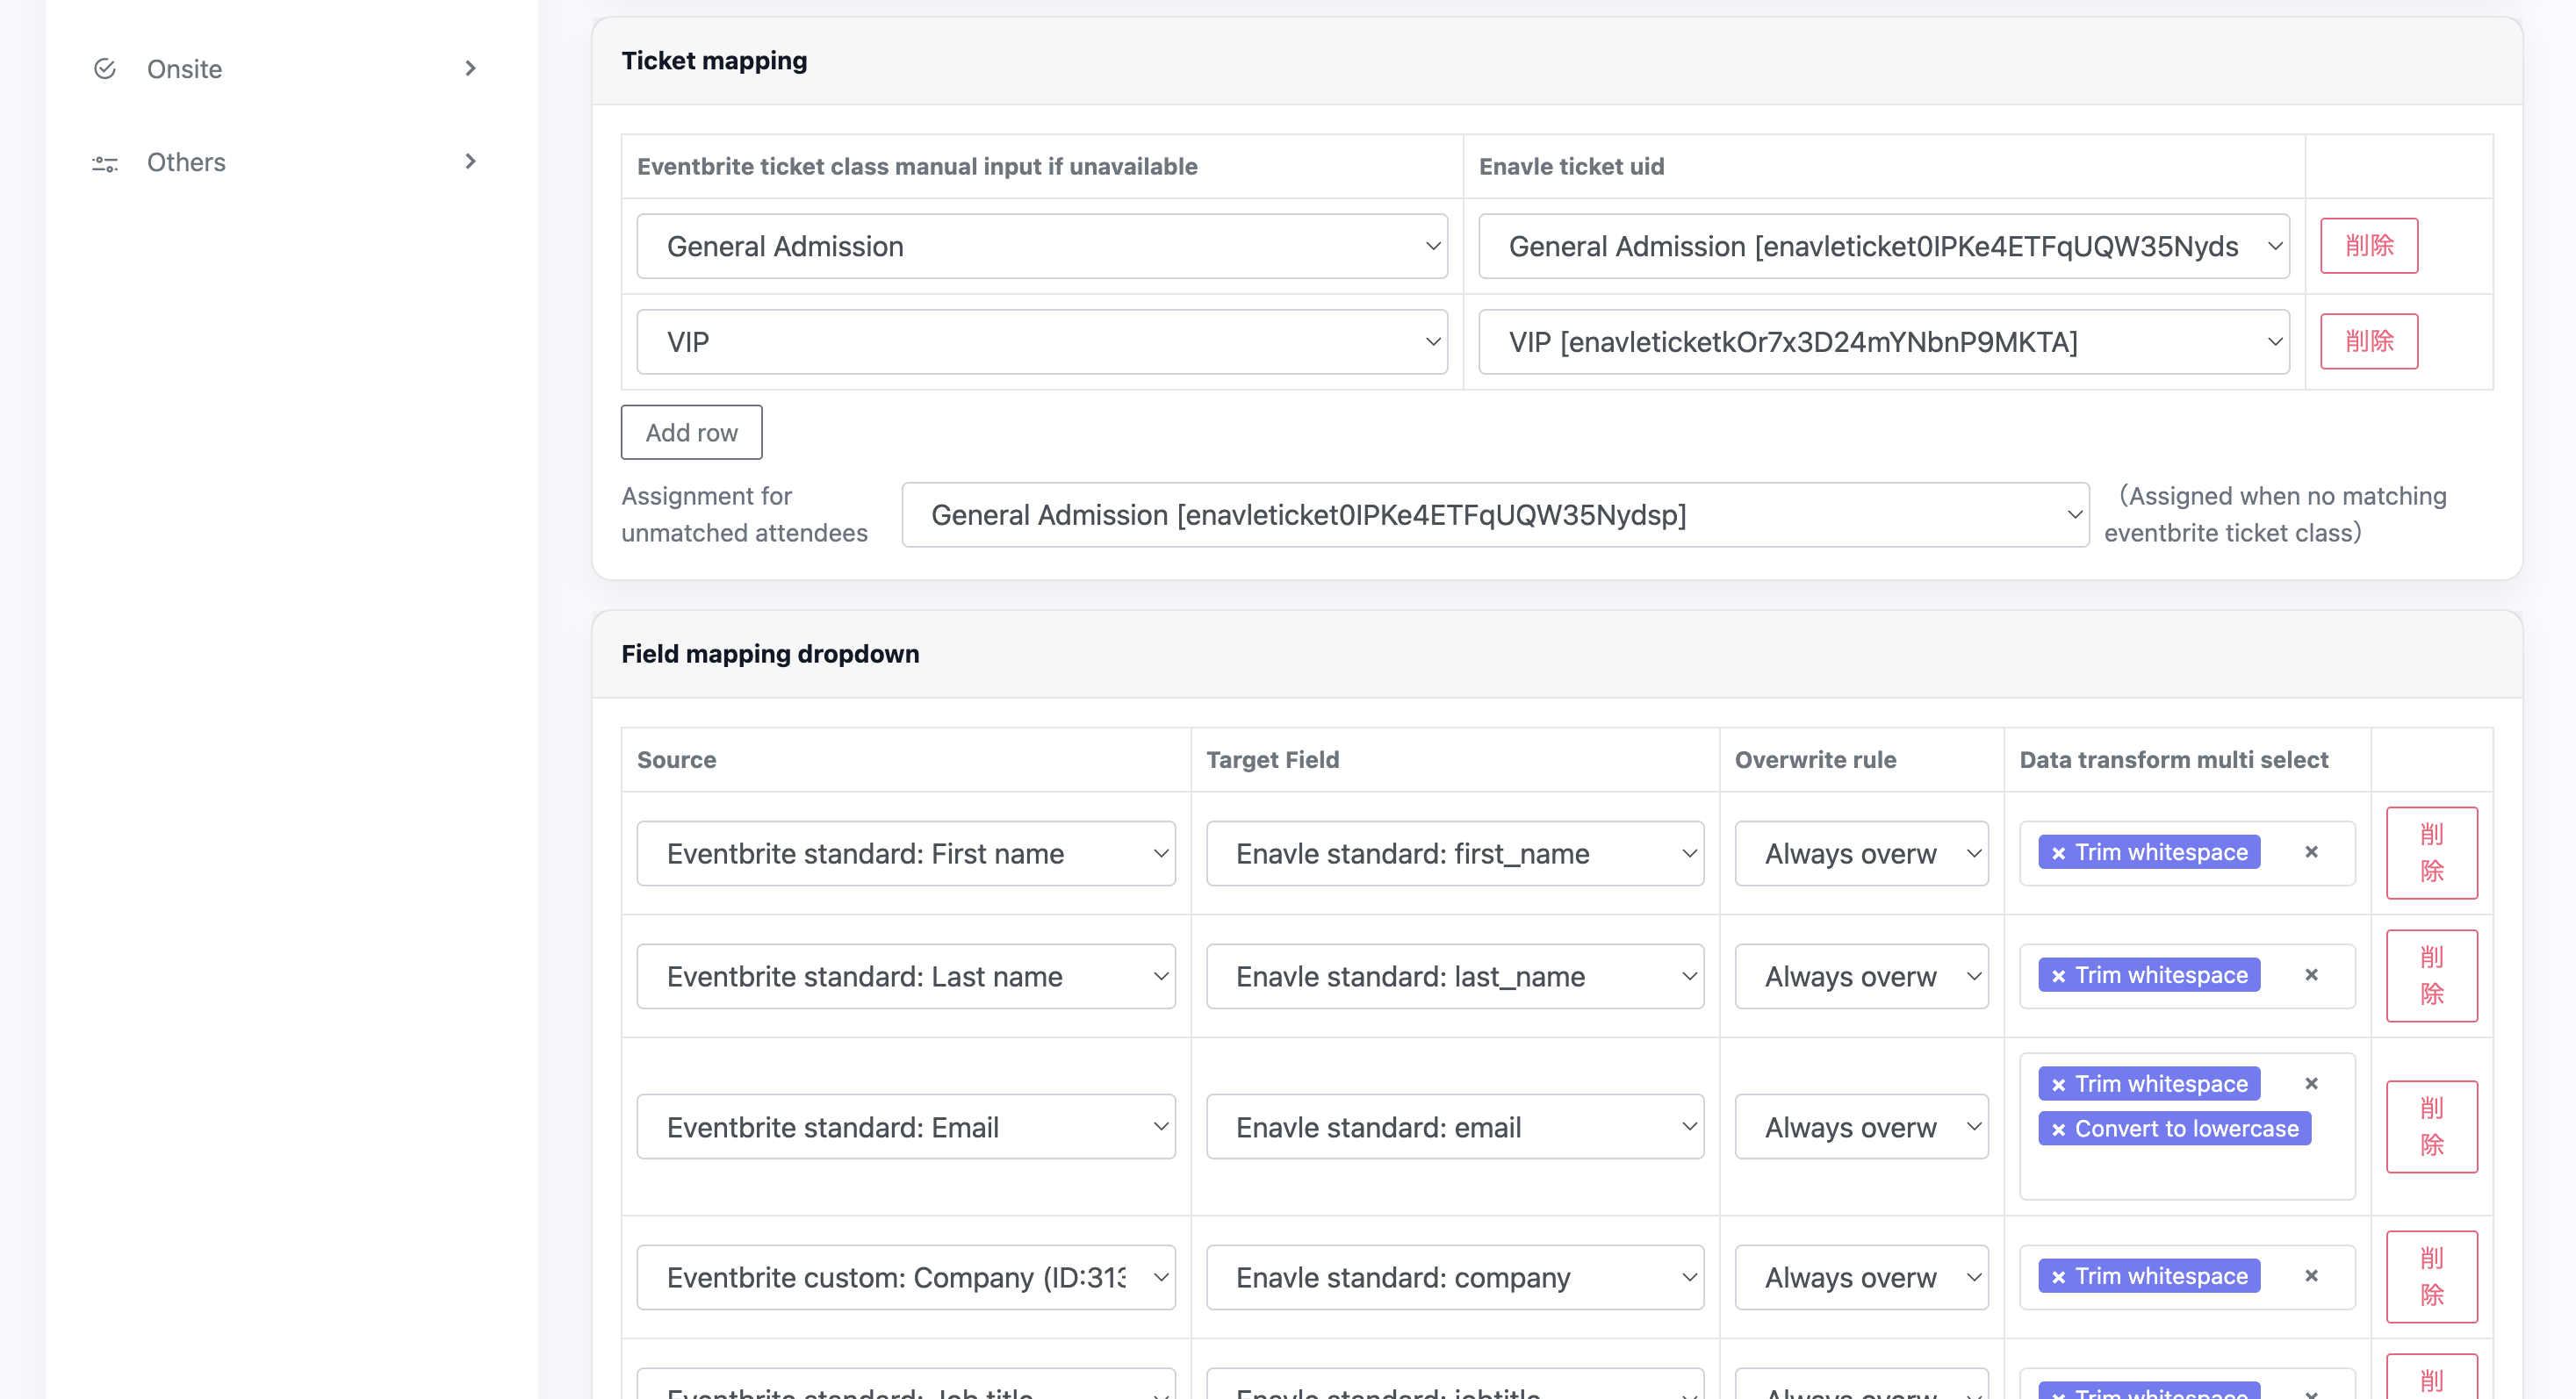
Task: Open the Overwrite rule dropdown for First name
Action: (x=1860, y=853)
